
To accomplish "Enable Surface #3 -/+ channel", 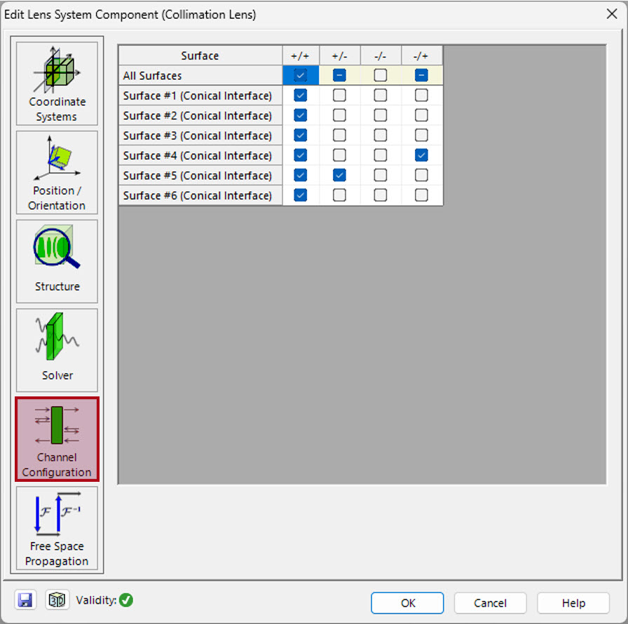I will (x=421, y=135).
